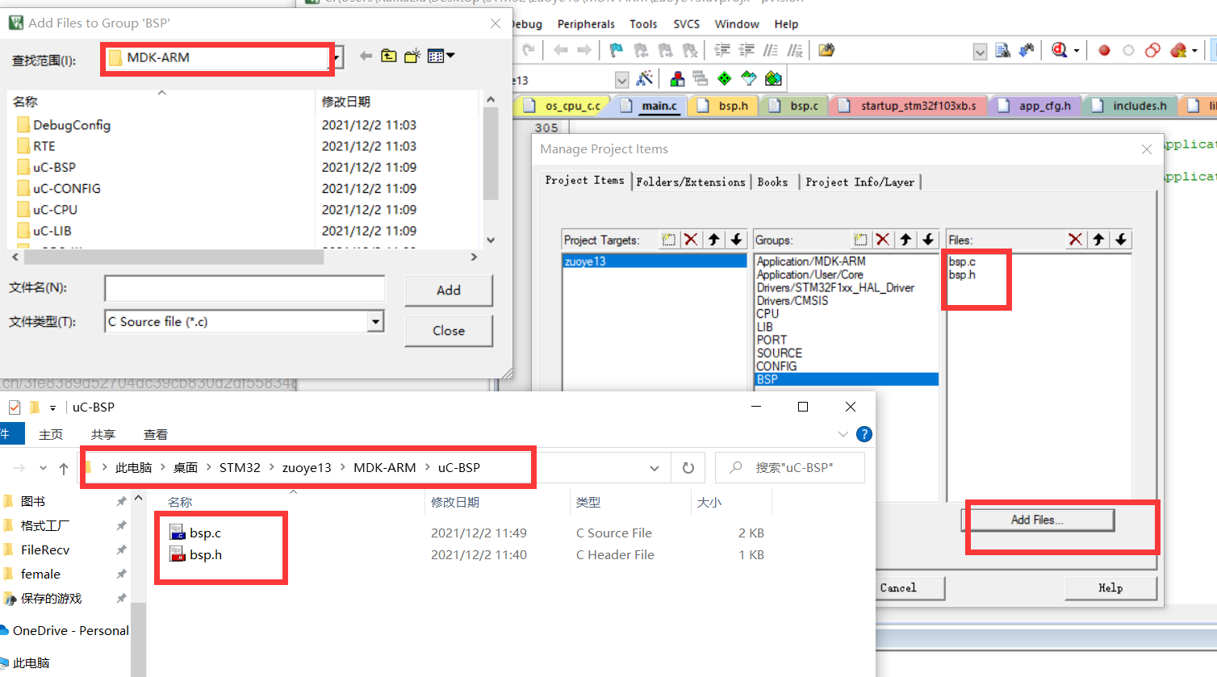
Task: Click the Manage Project Items cubes icon
Action: click(677, 78)
